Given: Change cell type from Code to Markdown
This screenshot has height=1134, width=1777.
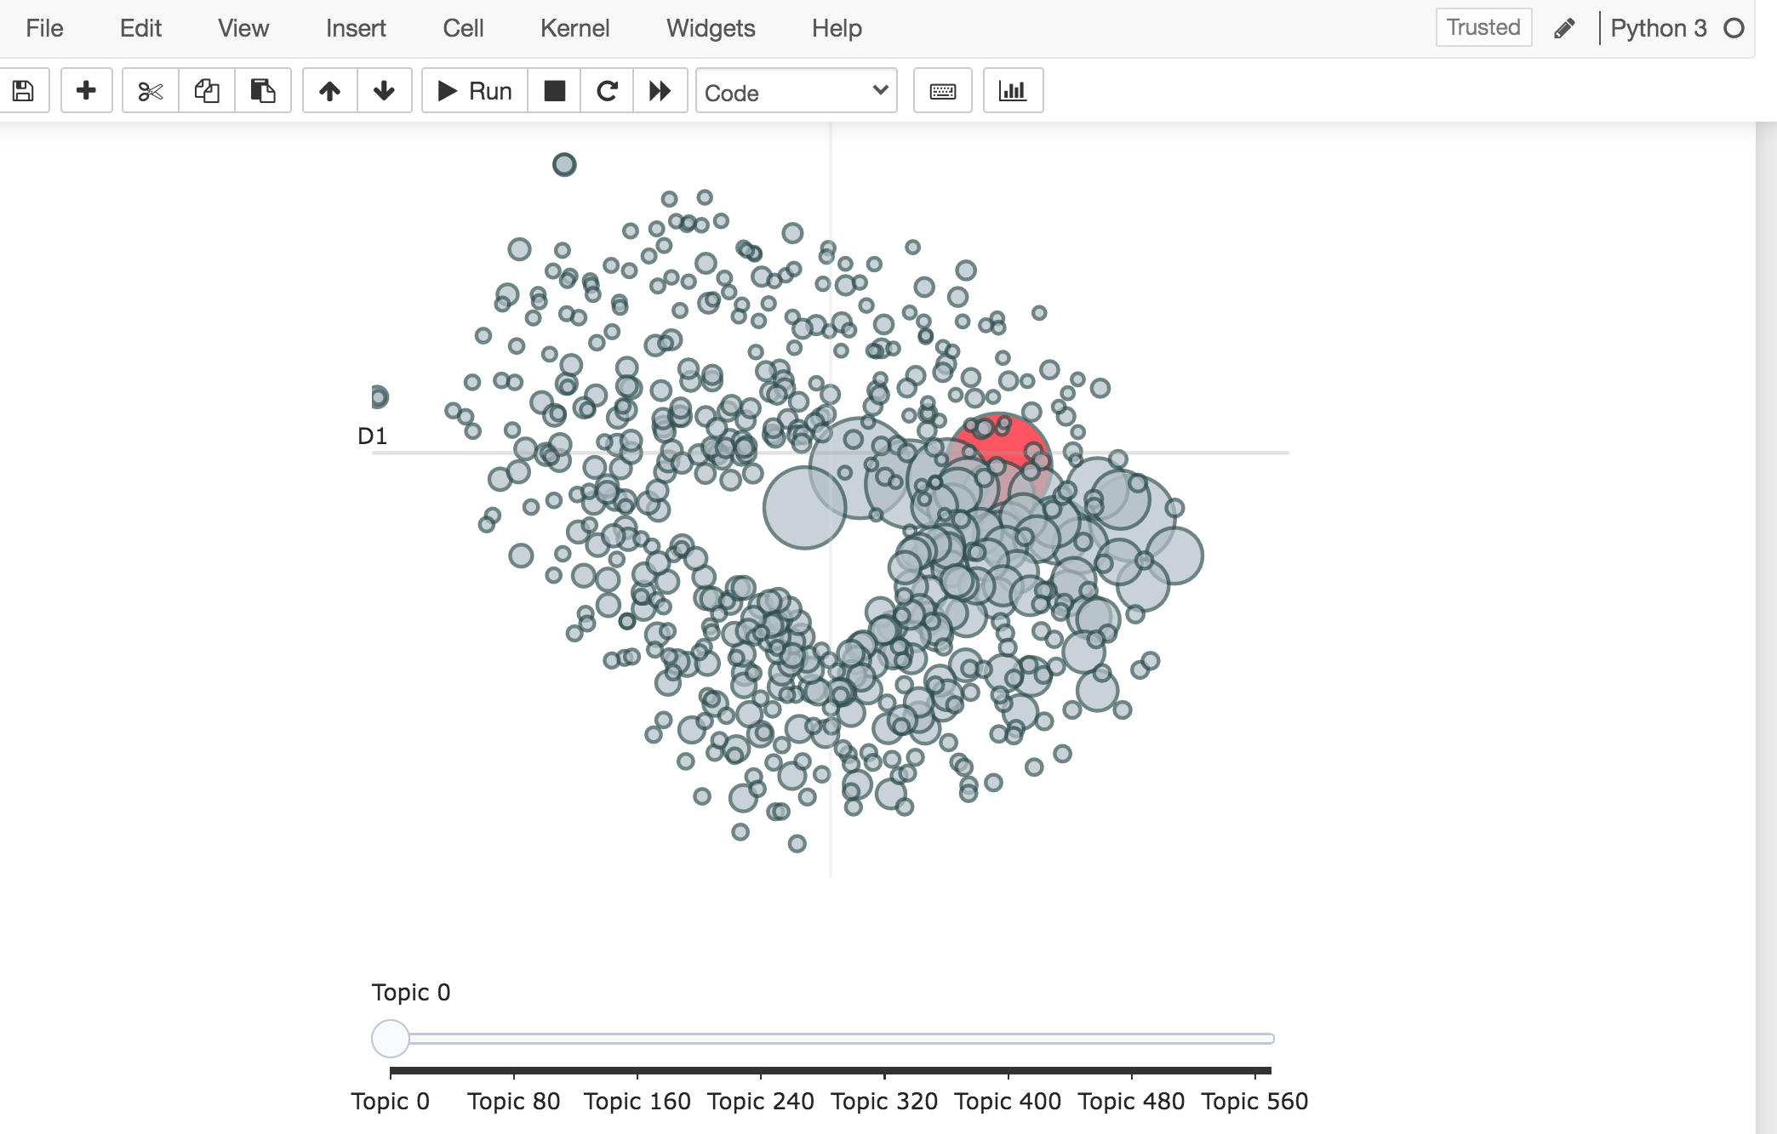Looking at the screenshot, I should point(795,91).
